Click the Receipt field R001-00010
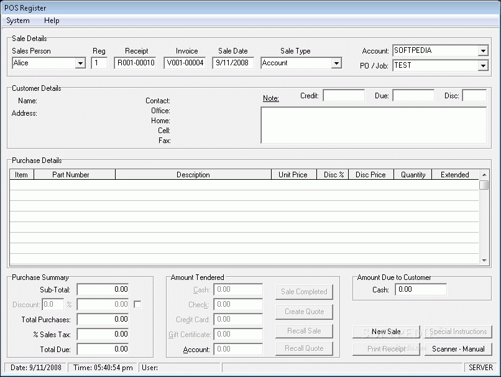Viewport: 501px width, 377px height. tap(135, 63)
